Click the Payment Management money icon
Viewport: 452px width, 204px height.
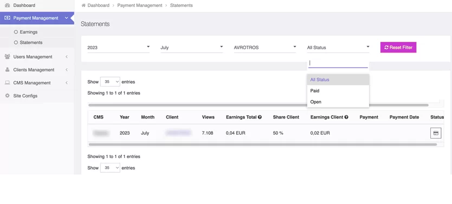pos(8,18)
